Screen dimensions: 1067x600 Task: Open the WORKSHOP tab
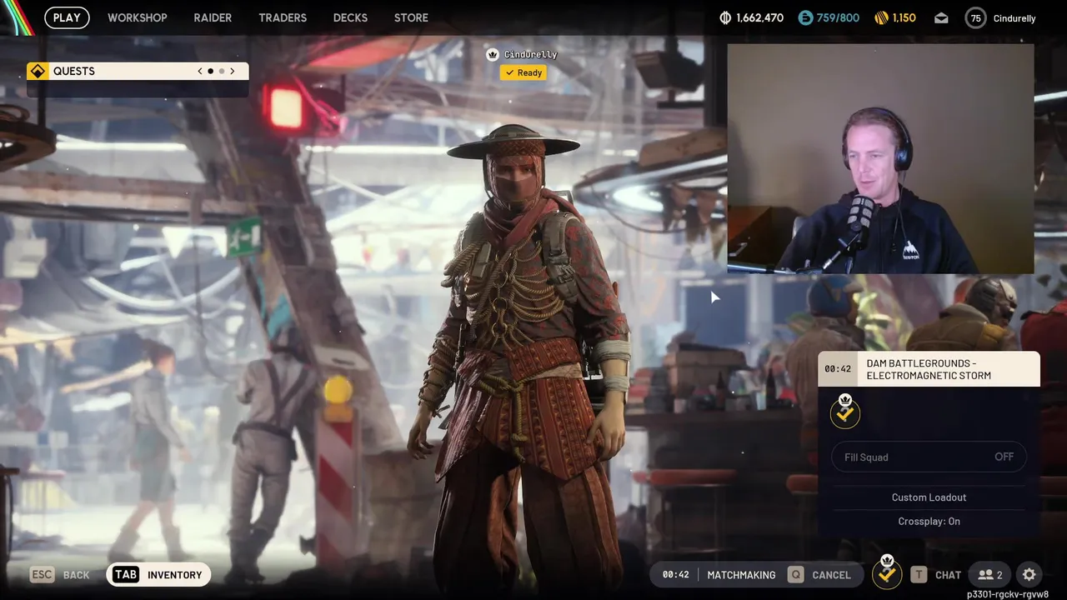coord(138,17)
